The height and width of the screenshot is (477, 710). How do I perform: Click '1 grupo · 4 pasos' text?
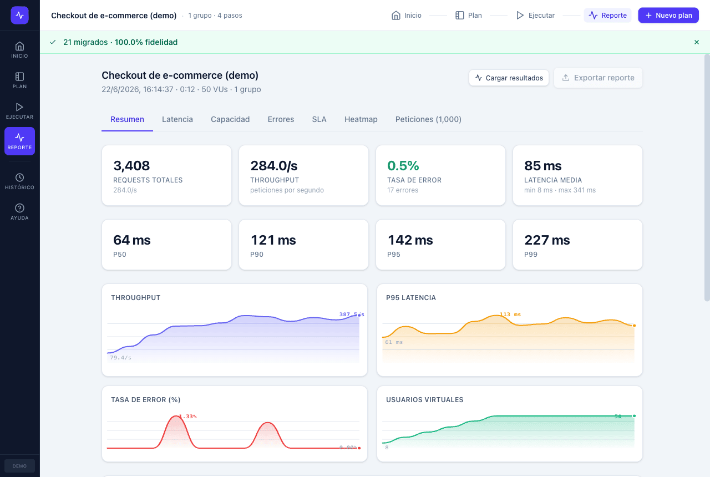tap(215, 16)
